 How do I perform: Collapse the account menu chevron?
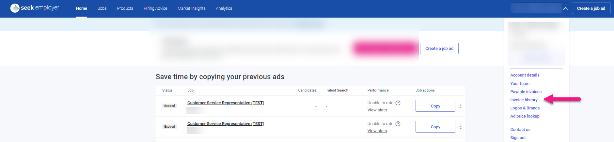(566, 8)
